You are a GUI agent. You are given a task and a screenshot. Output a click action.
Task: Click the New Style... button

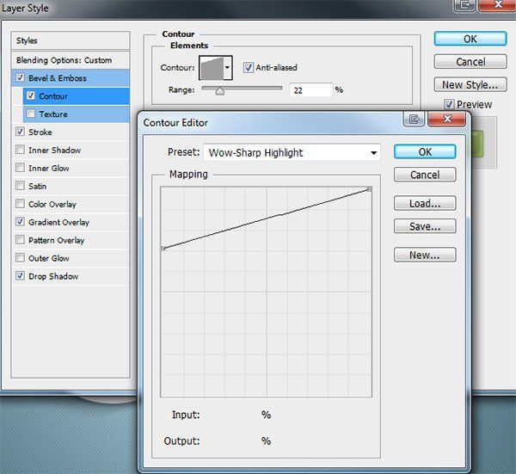click(x=470, y=84)
